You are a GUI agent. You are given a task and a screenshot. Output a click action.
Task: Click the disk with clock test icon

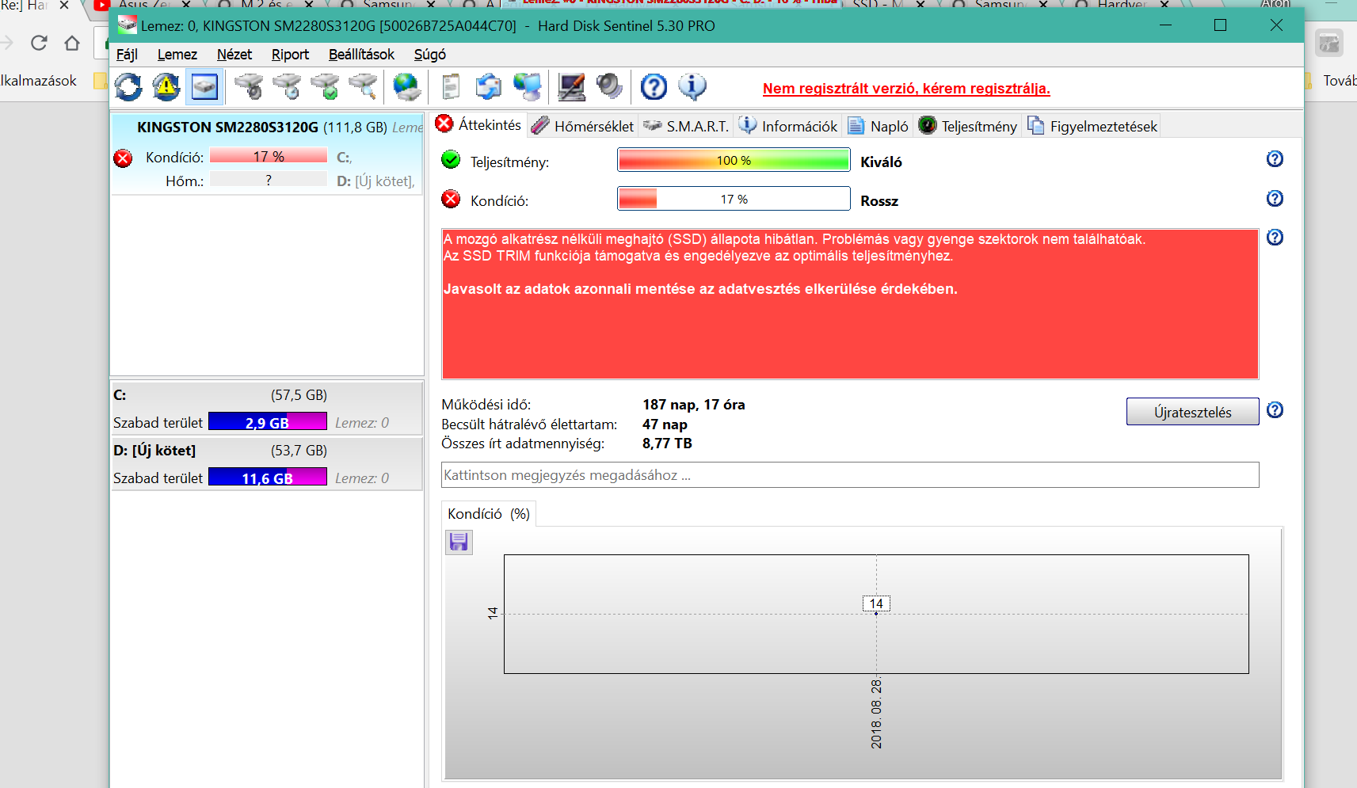pos(287,87)
